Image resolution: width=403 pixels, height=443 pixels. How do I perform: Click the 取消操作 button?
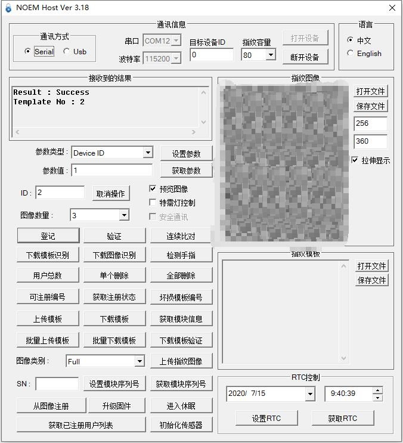click(x=111, y=193)
